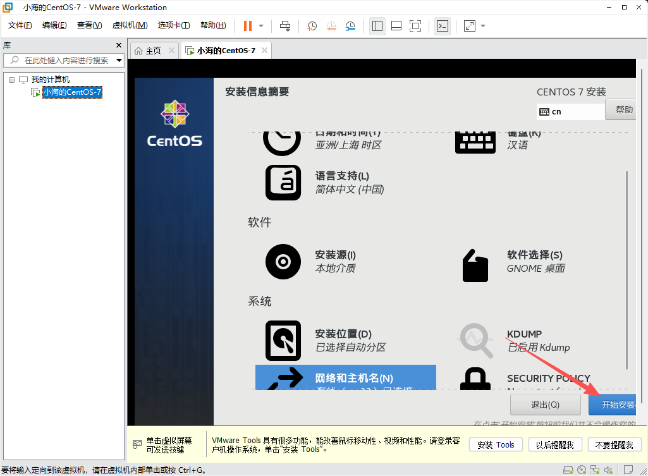Click the 安装 Tools button

496,445
